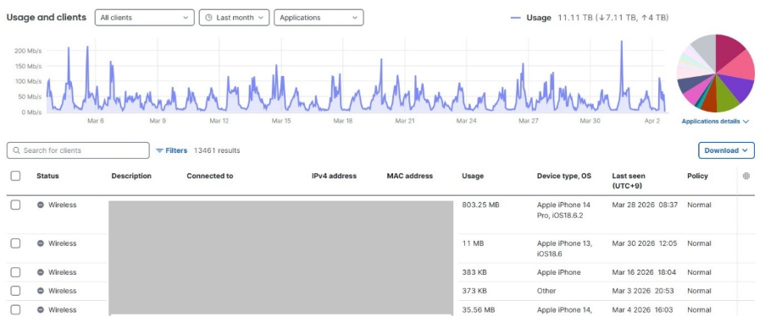Viewport: 765px width, 317px height.
Task: Click the Mar 4 2026 16:03 last seen
Action: (642, 309)
